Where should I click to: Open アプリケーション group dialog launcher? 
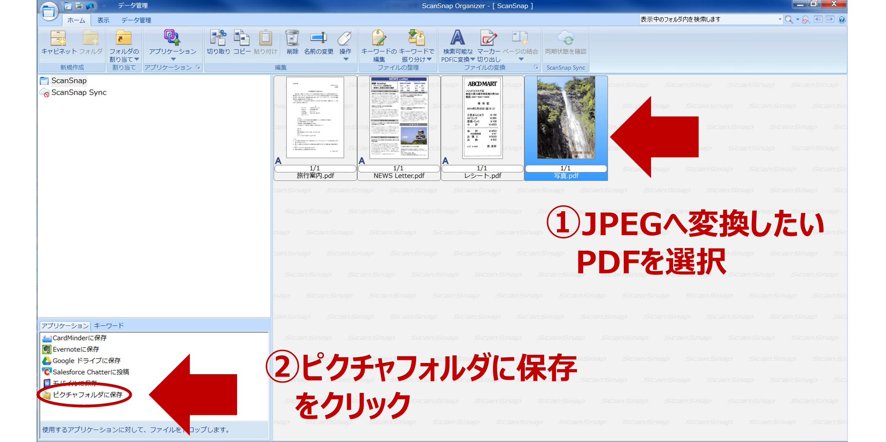198,67
